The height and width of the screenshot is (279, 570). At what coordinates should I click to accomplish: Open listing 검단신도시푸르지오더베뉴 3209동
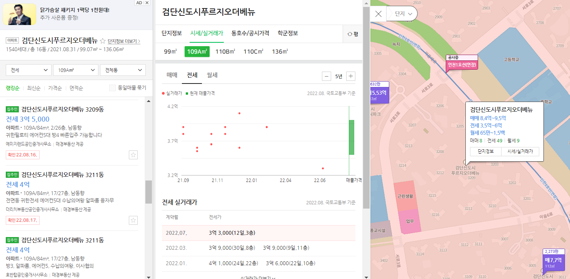point(63,109)
